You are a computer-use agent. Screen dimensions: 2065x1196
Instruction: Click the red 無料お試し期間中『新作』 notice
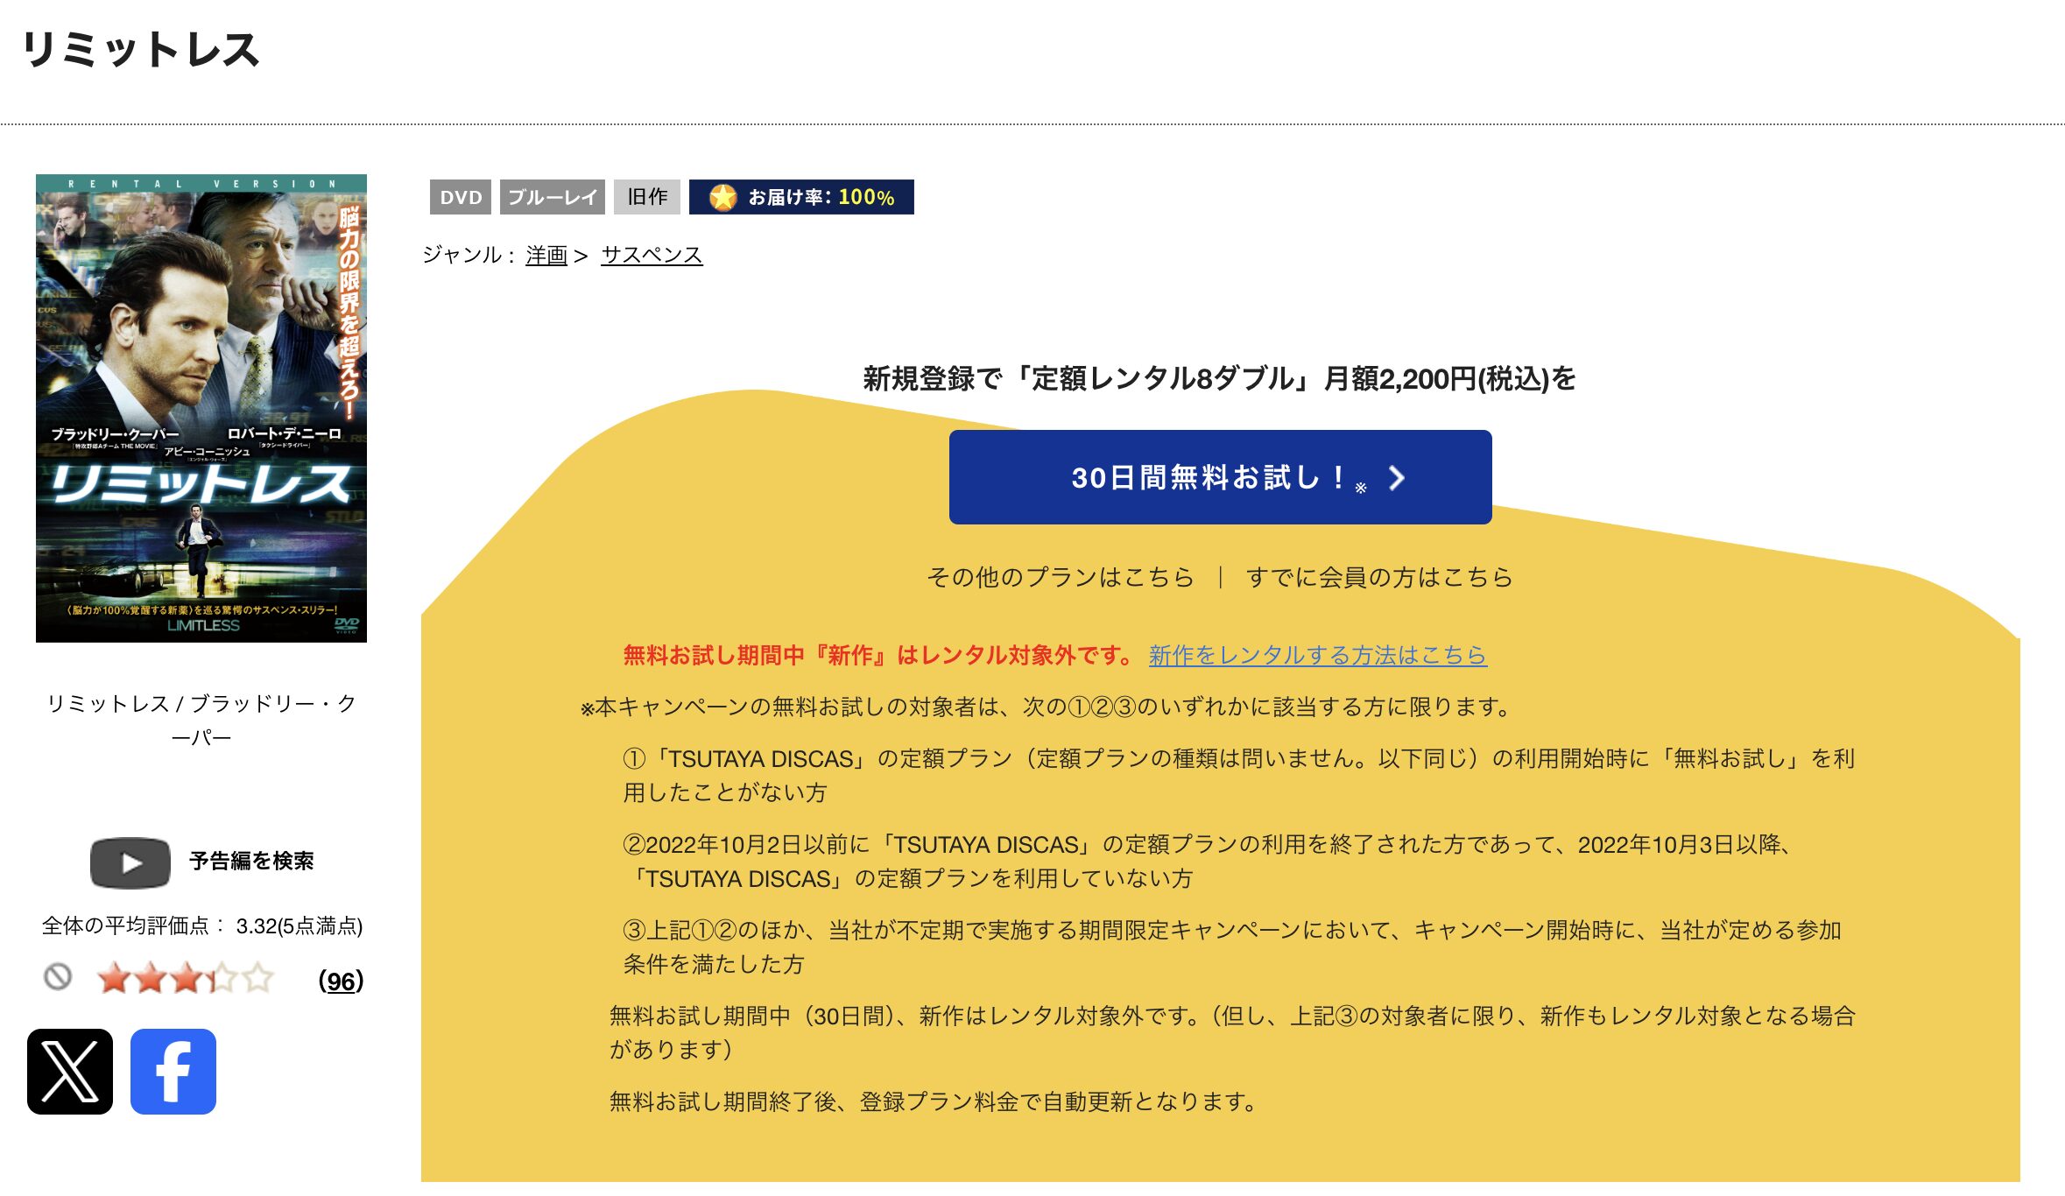(879, 655)
